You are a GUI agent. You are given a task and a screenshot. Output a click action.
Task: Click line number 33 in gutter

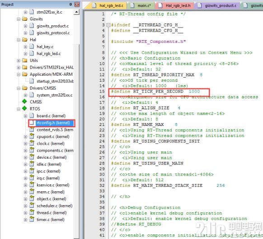pos(102,191)
